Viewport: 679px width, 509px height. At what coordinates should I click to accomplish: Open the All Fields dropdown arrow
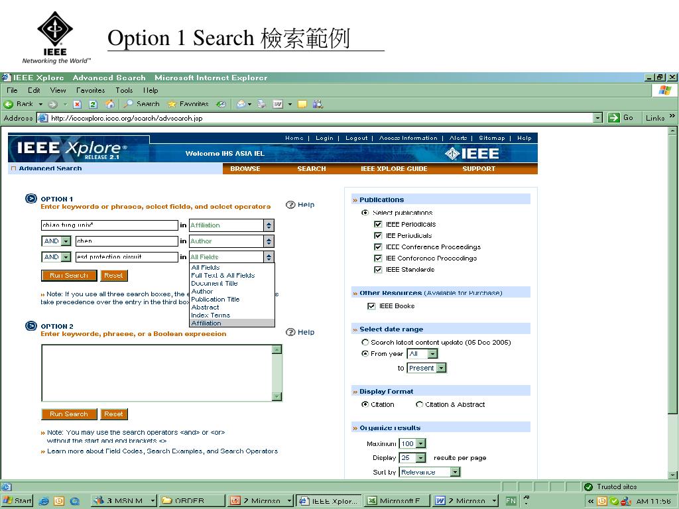(269, 257)
